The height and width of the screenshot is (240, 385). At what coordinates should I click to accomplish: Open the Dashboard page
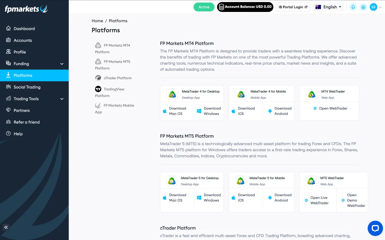pos(34,28)
